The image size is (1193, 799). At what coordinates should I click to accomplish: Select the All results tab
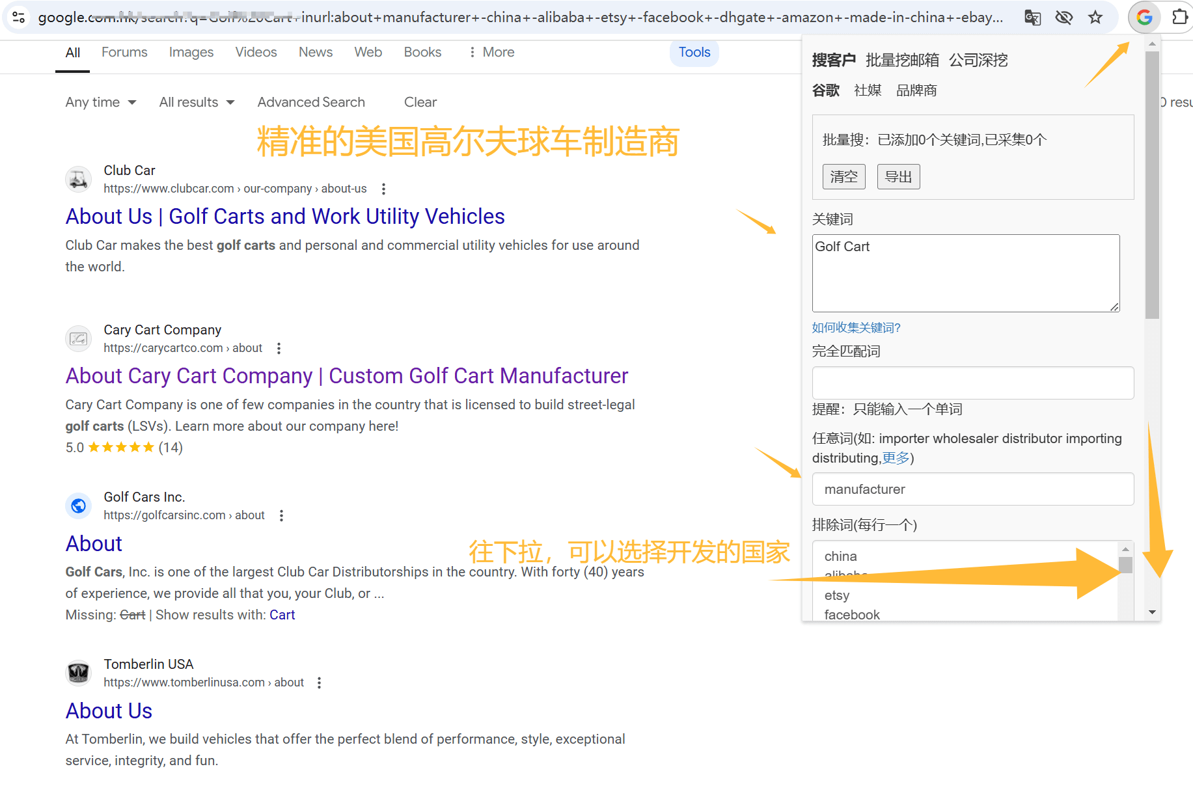click(72, 53)
